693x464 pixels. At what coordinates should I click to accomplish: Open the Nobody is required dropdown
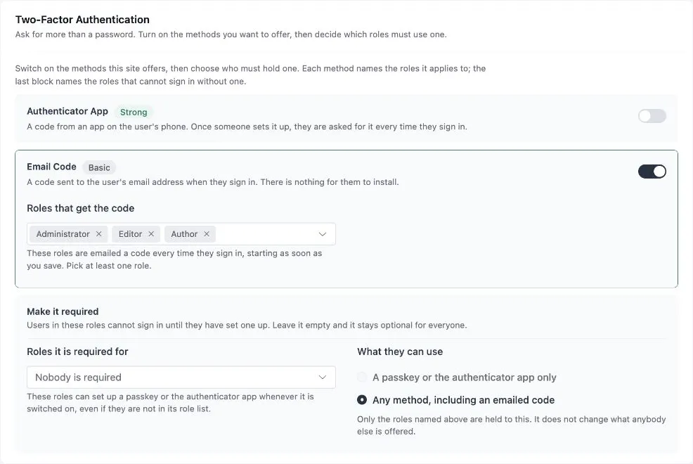181,378
